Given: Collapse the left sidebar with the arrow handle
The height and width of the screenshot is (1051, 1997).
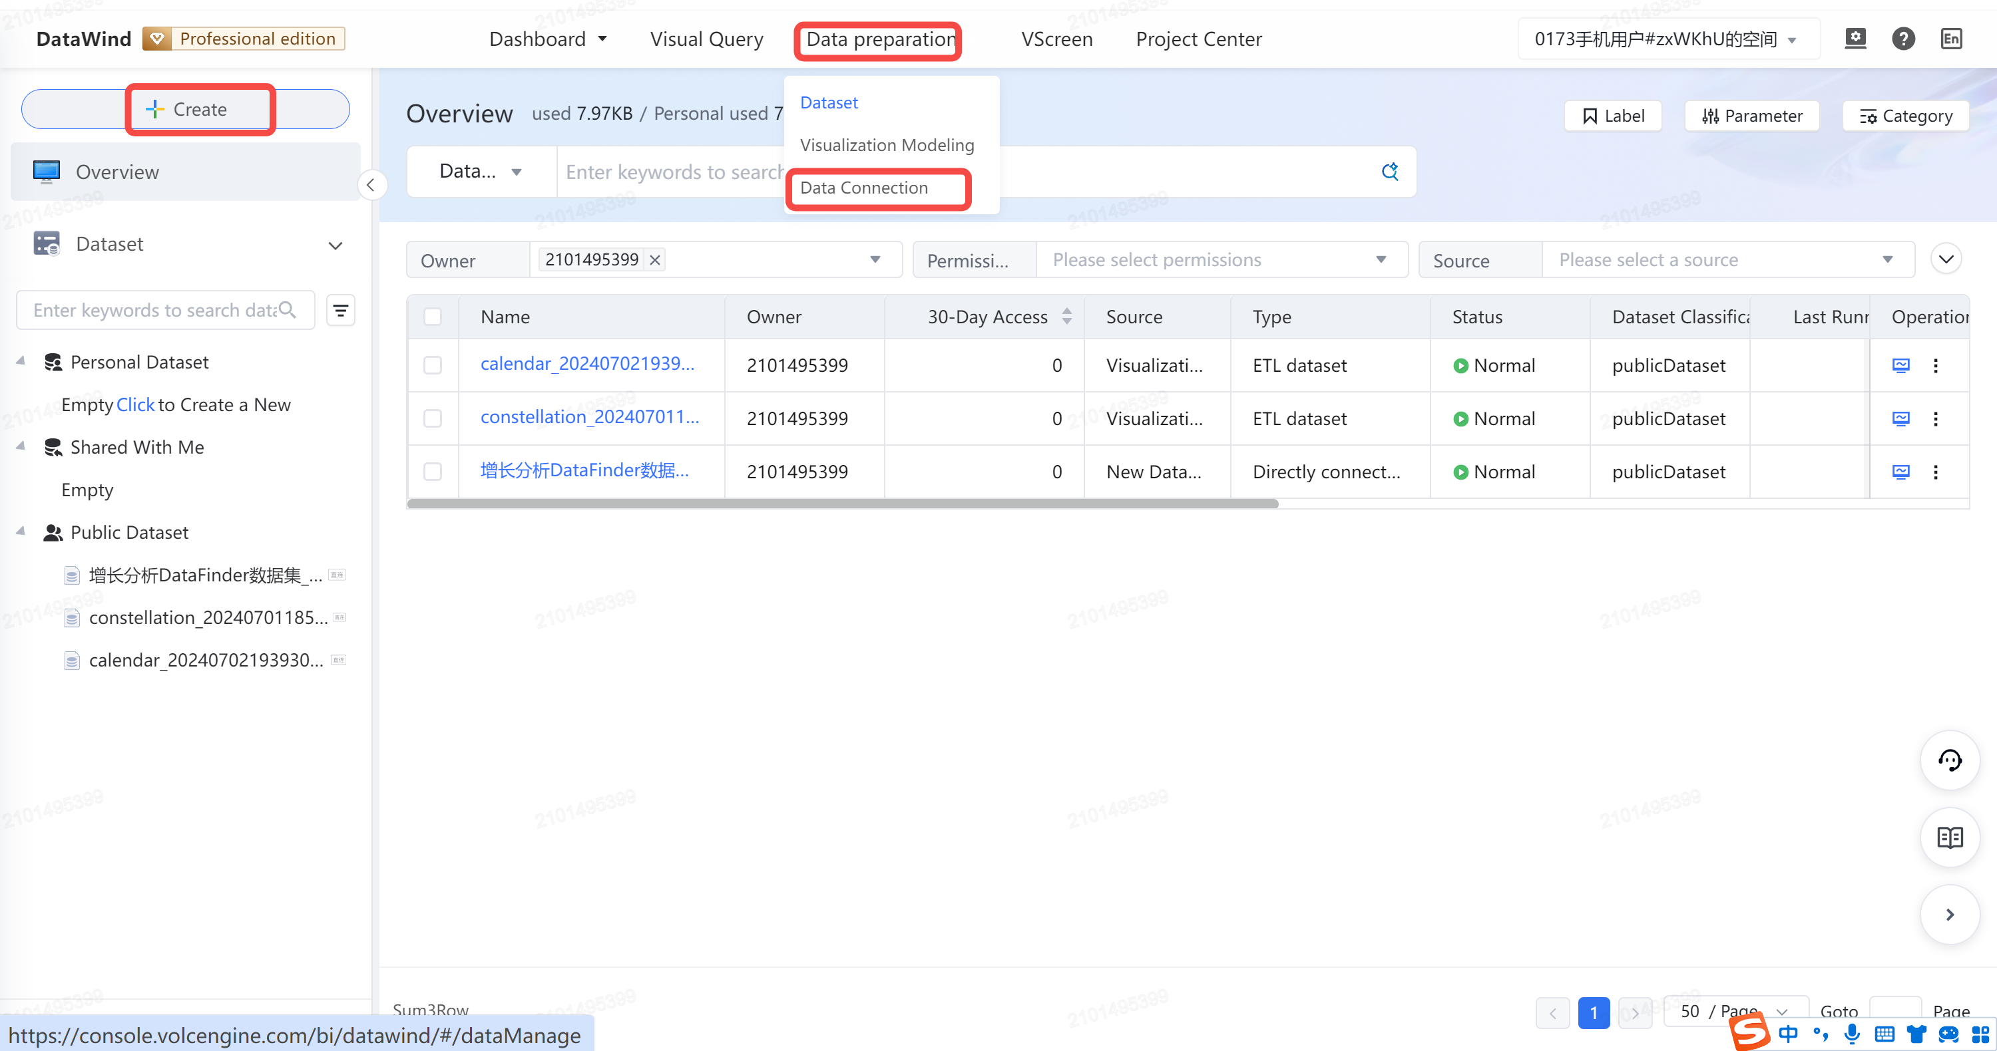Looking at the screenshot, I should coord(371,185).
